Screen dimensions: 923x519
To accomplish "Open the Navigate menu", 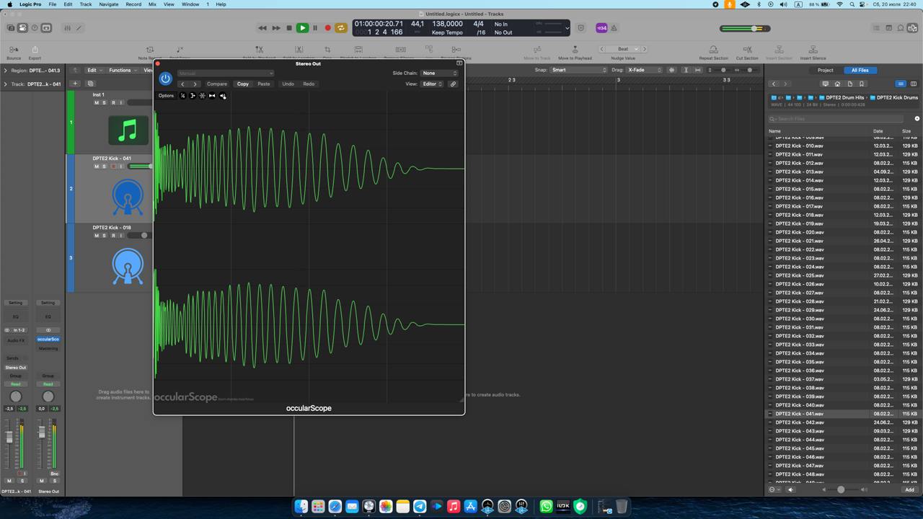I will [108, 4].
